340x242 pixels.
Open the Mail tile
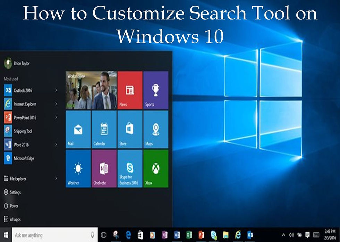coord(78,129)
